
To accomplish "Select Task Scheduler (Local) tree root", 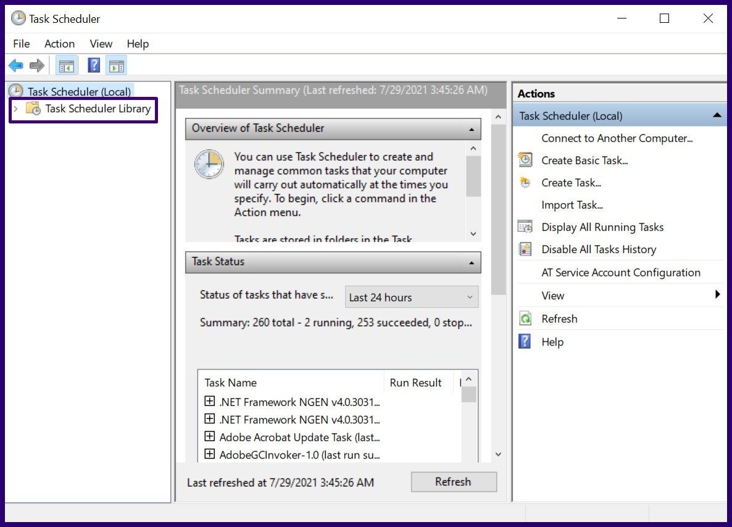I will click(x=79, y=91).
